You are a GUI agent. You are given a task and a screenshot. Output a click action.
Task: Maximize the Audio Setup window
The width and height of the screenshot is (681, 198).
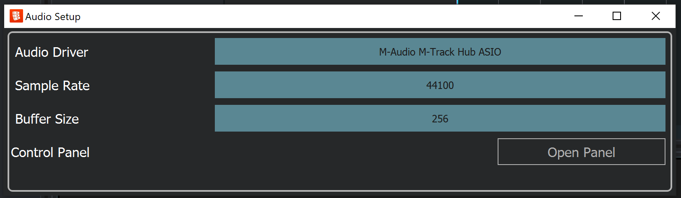617,16
